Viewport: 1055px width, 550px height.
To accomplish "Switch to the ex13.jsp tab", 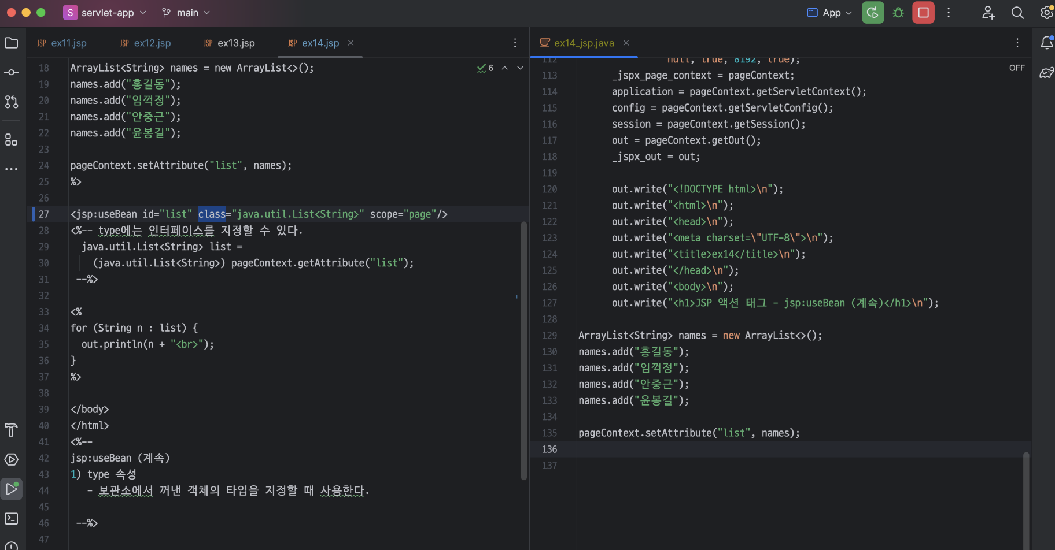I will (x=230, y=43).
